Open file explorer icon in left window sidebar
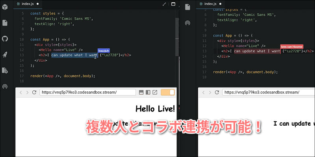The image size is (315, 157). [5, 23]
